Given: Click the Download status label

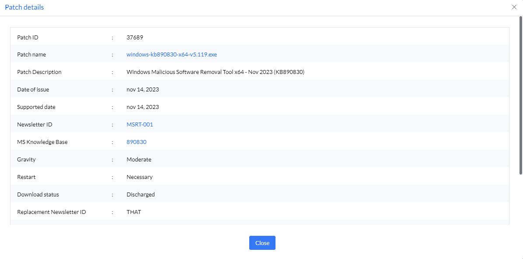Looking at the screenshot, I should 38,194.
